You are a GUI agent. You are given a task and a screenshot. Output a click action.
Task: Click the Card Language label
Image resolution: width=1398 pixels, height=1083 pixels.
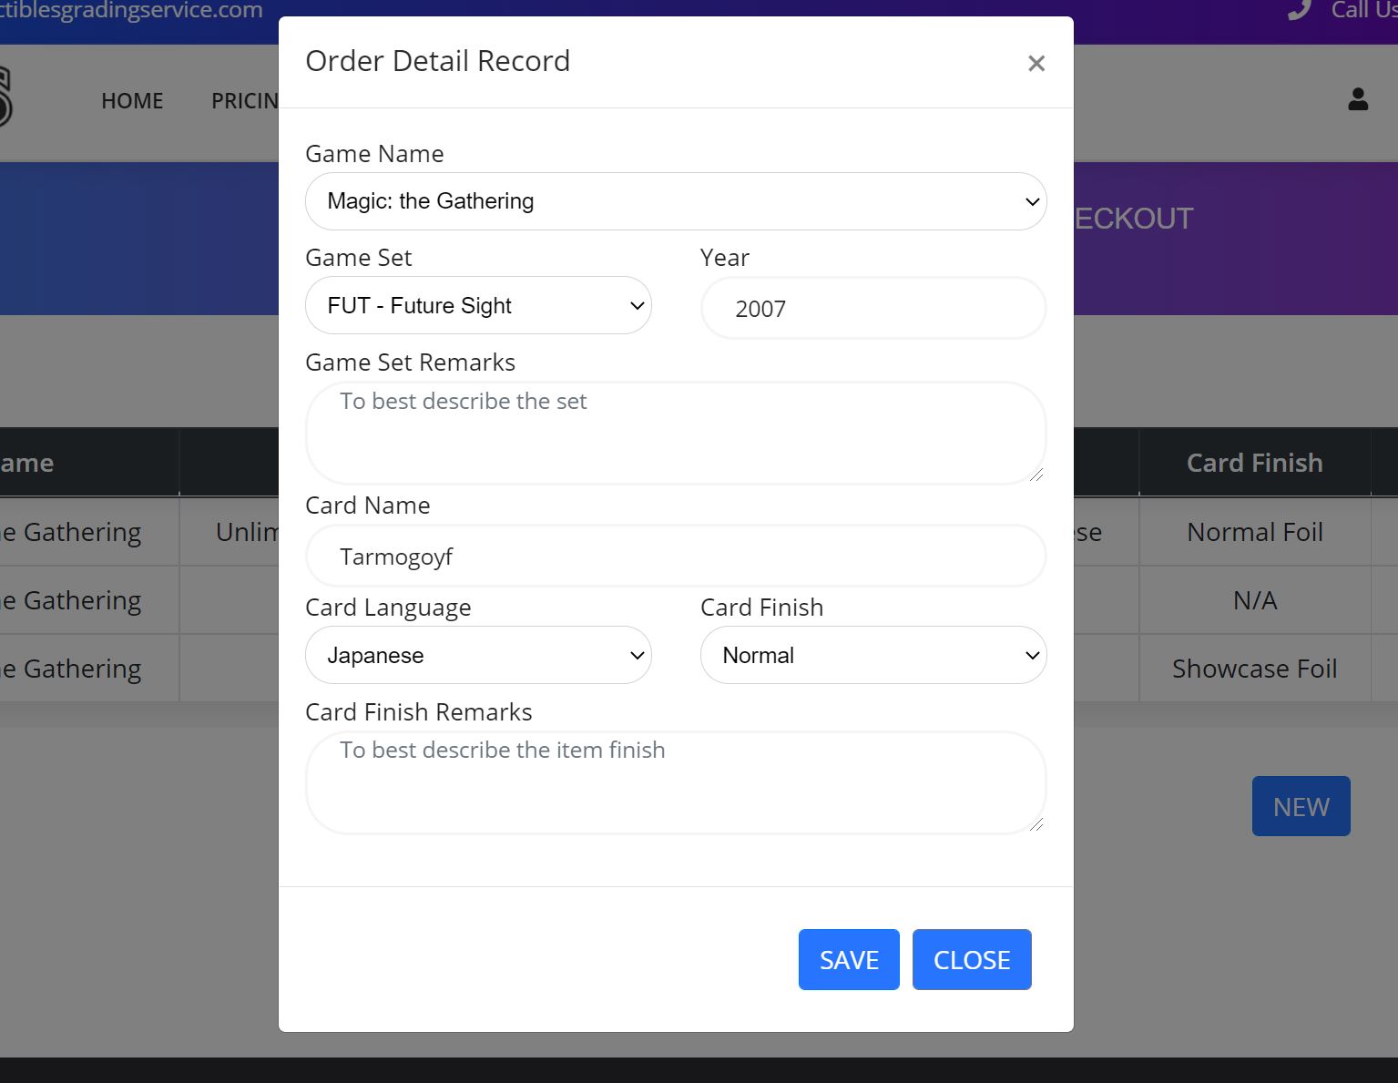coord(388,608)
